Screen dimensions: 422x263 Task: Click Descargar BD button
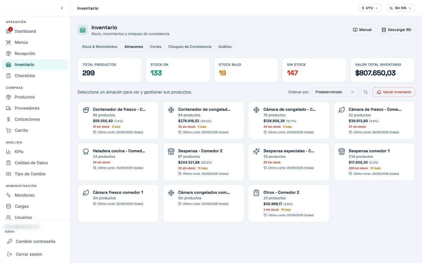396,30
